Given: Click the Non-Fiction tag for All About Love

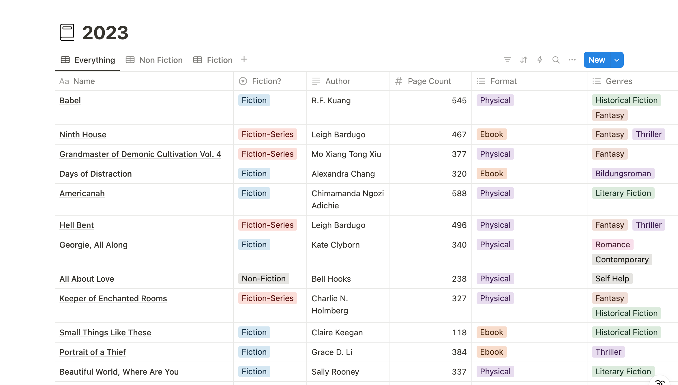Looking at the screenshot, I should coord(263,279).
